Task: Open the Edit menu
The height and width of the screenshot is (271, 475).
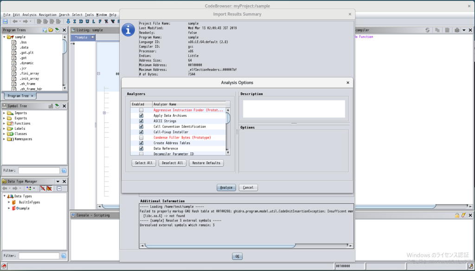Action: point(16,14)
